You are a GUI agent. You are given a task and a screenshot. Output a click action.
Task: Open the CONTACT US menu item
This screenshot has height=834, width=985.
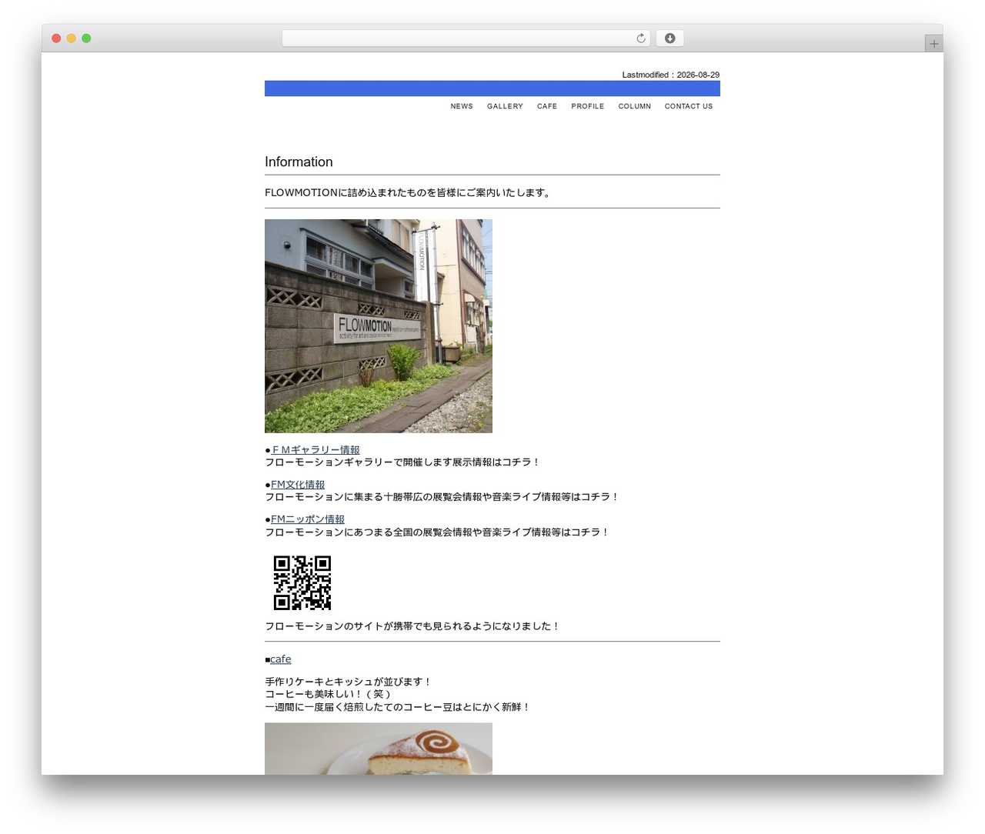point(689,106)
